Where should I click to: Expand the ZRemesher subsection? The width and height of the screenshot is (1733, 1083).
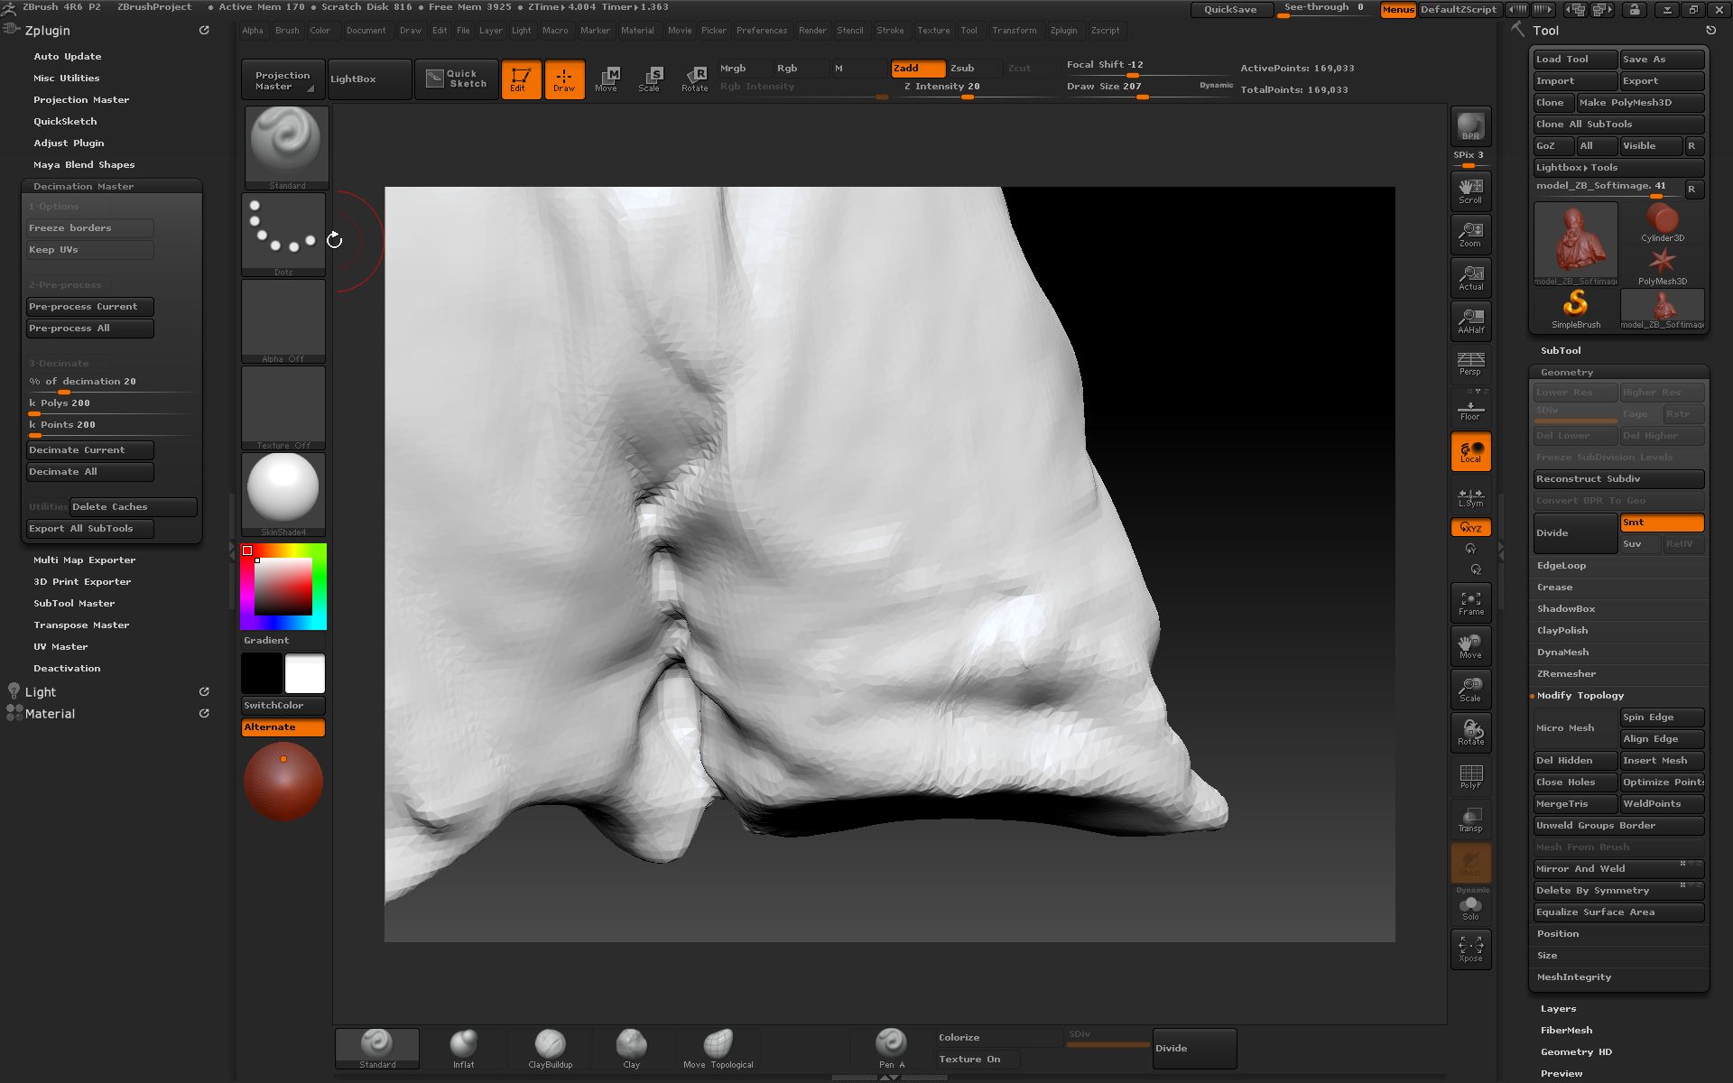tap(1566, 674)
